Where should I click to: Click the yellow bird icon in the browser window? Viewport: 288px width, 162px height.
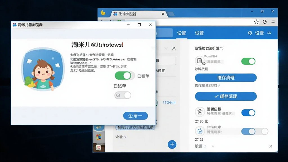click(x=103, y=13)
